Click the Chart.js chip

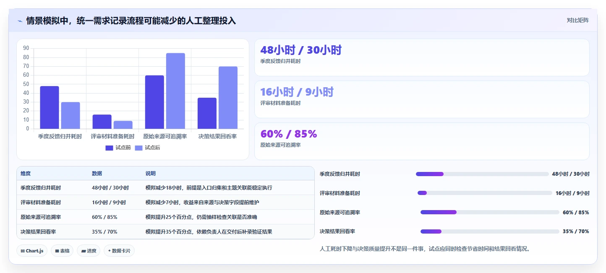pos(32,251)
